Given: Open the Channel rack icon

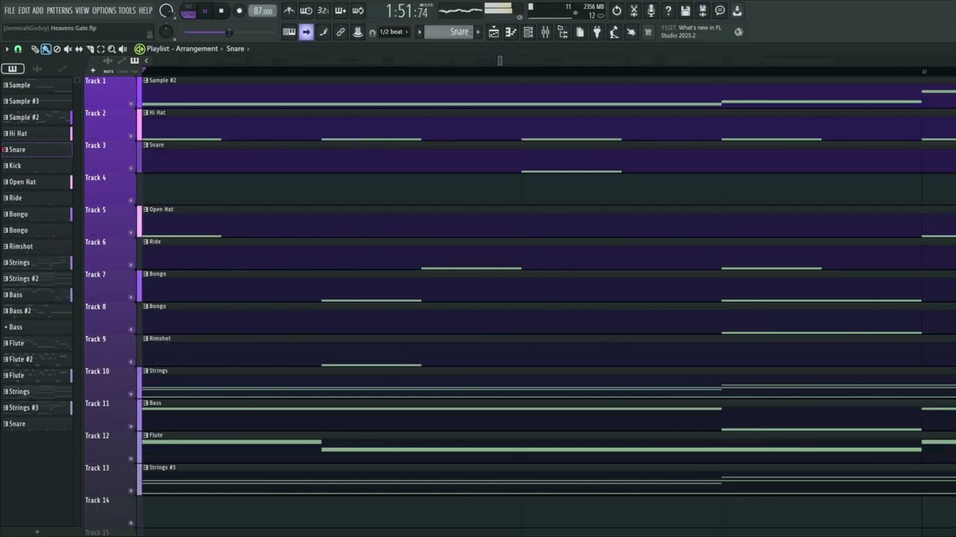Looking at the screenshot, I should (x=528, y=32).
